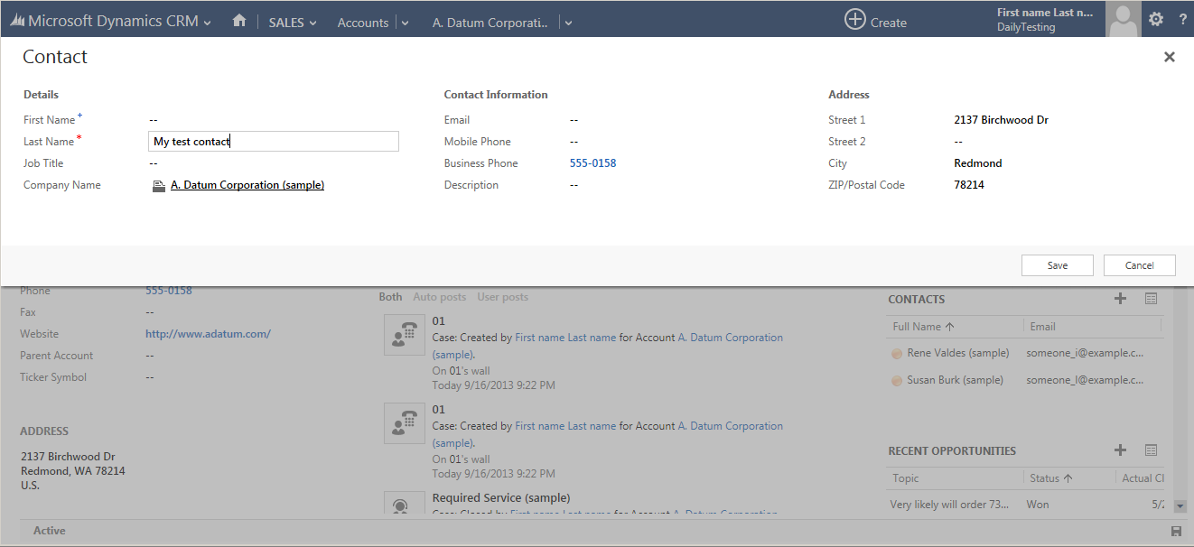1194x547 pixels.
Task: Click the Help question mark icon
Action: 1182,19
